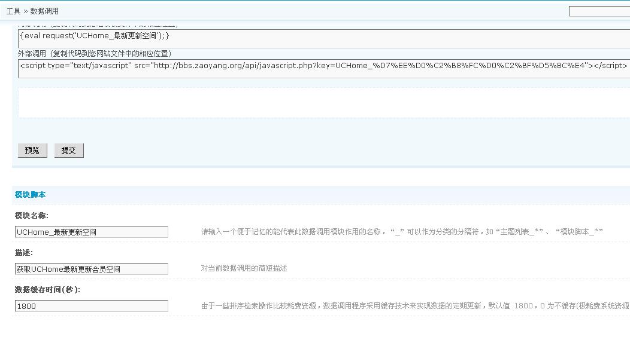Click the 数据缓存时间(秒) label

47,289
